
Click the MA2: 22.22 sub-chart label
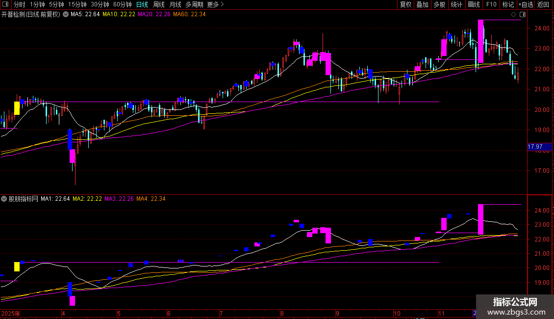pyautogui.click(x=87, y=199)
